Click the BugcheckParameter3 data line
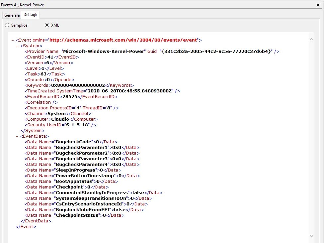The height and width of the screenshot is (243, 324). point(82,159)
